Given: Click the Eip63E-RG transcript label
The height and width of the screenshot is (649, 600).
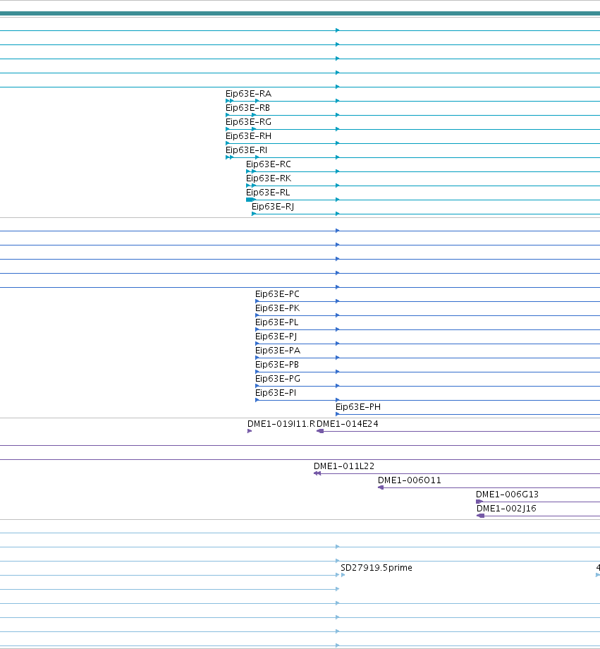Looking at the screenshot, I should click(x=248, y=122).
